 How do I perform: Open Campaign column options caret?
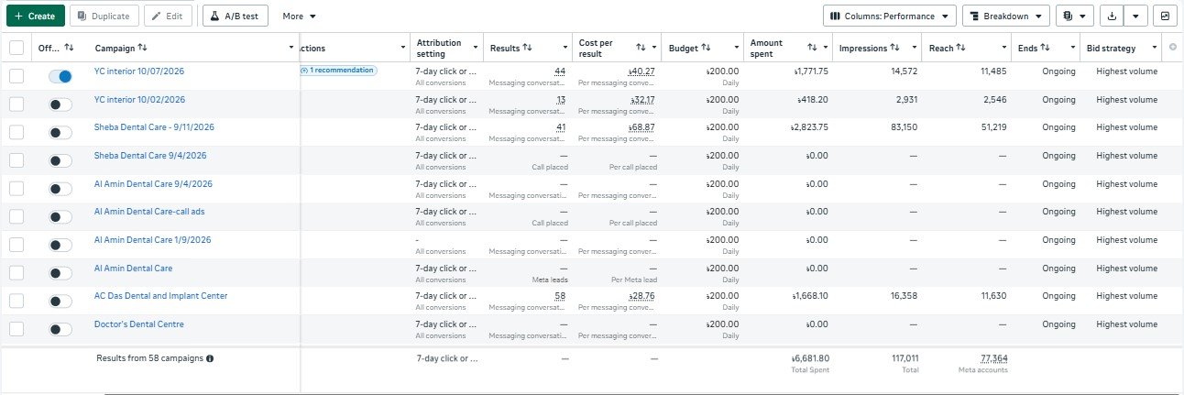pos(291,48)
